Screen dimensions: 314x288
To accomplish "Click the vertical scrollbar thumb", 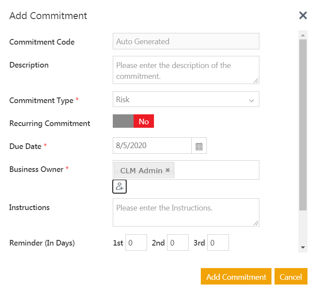I will (x=303, y=123).
